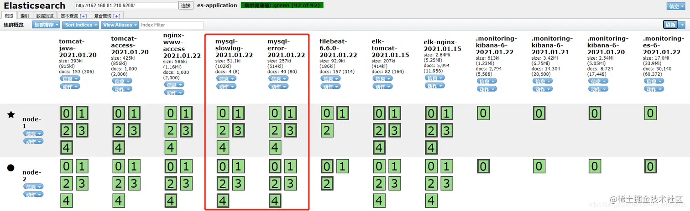Open 动作 dropdown under mysql-error-2021.01.22
This screenshot has height=211, width=690.
tap(278, 86)
